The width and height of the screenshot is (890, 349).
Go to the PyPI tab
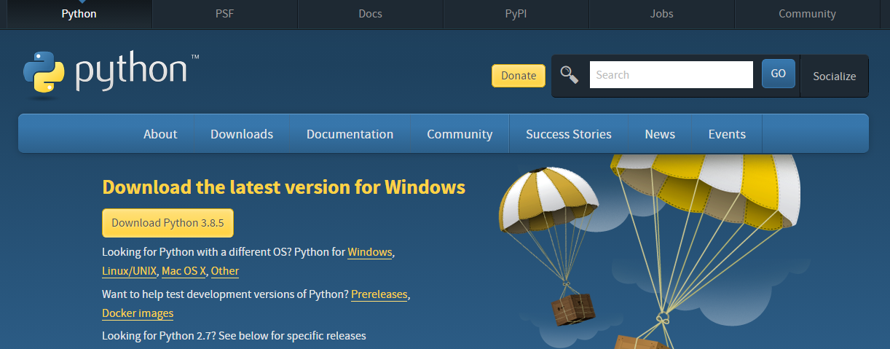(x=516, y=14)
